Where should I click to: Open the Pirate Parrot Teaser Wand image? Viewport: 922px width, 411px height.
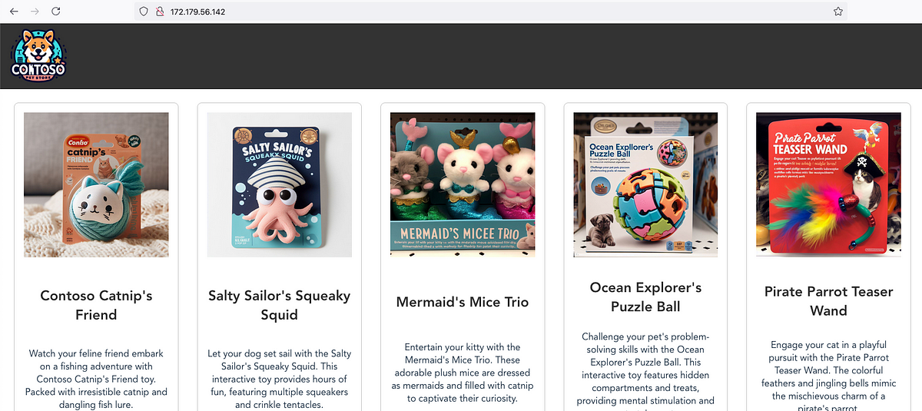click(x=828, y=184)
